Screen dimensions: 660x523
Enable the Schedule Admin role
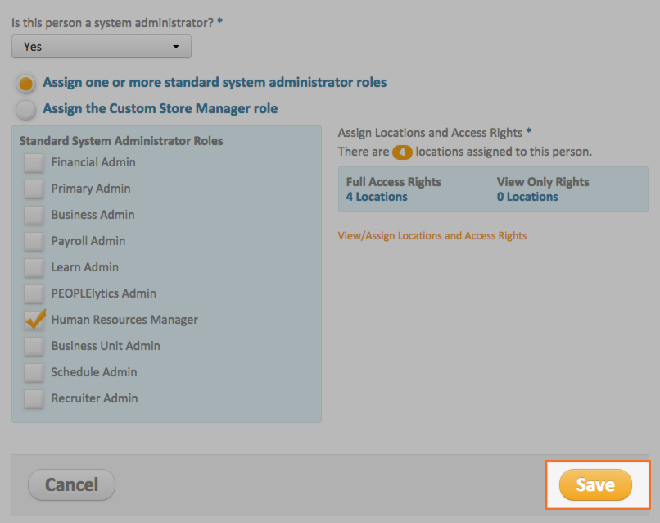tap(34, 372)
